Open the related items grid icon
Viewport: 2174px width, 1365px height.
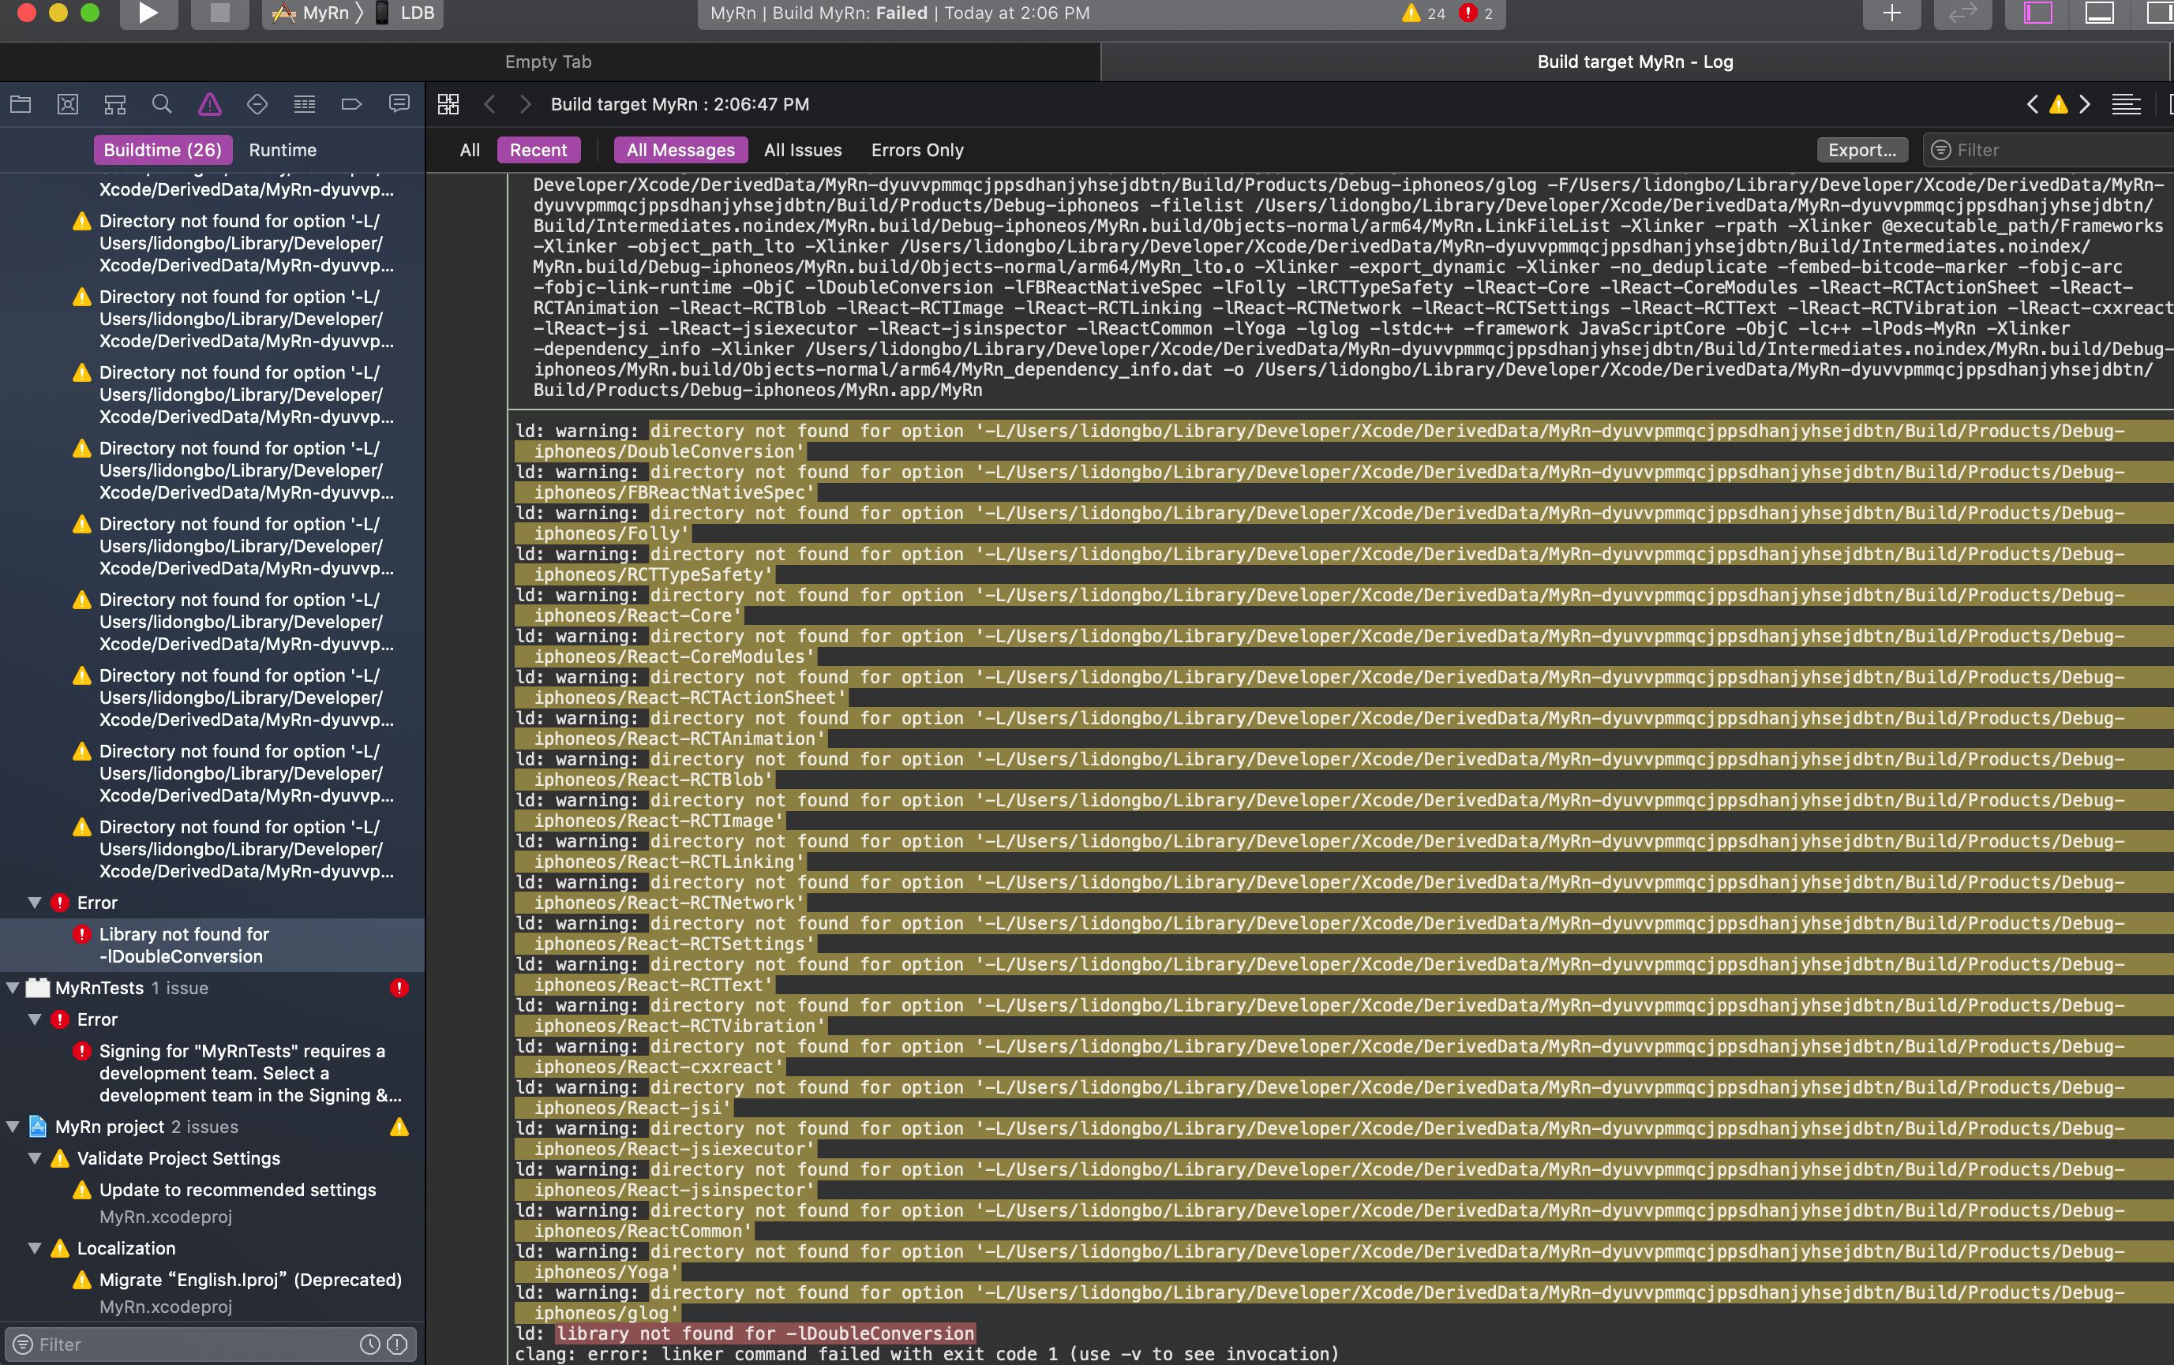point(448,105)
